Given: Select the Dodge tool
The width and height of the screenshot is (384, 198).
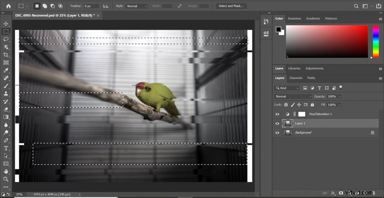Looking at the screenshot, I should pyautogui.click(x=6, y=132).
